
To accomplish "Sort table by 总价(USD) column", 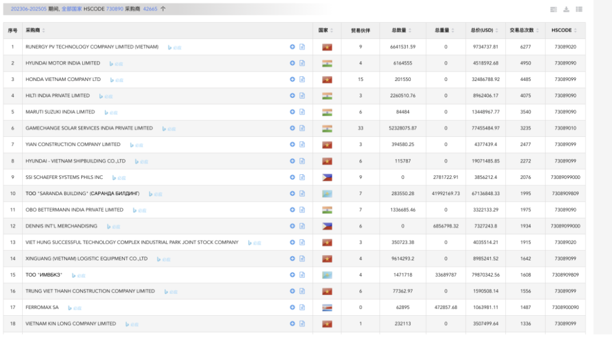I will click(484, 30).
